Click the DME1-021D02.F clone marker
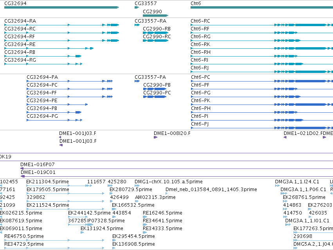Screen dimensions: 333x250 (285, 137)
